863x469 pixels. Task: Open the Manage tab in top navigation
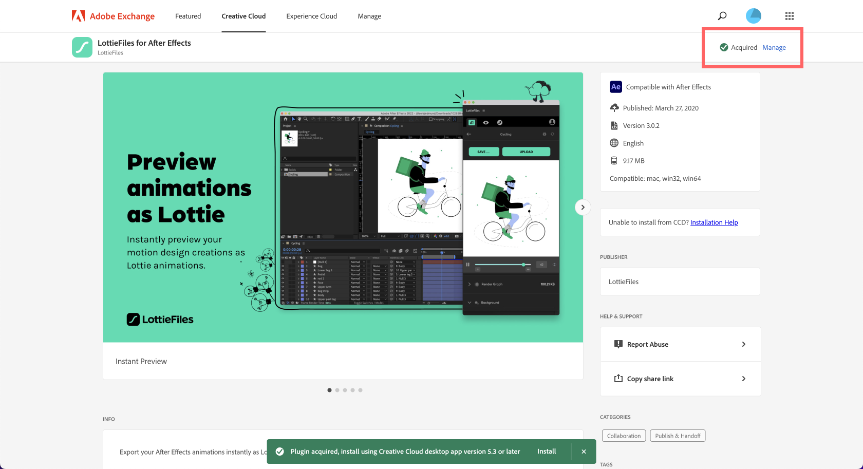click(369, 16)
